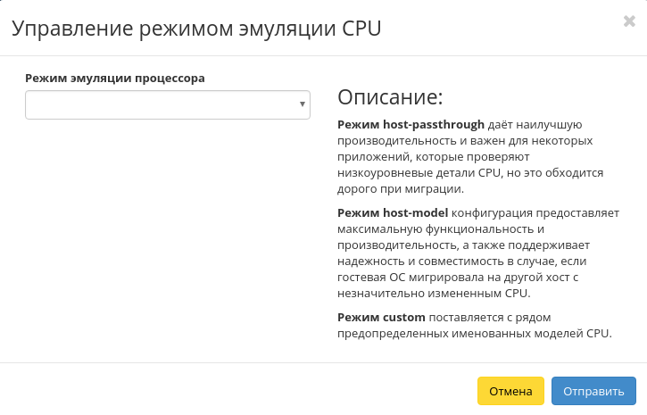Open the Режим эмуляции процессора dropdown
647x415 pixels.
(x=167, y=105)
